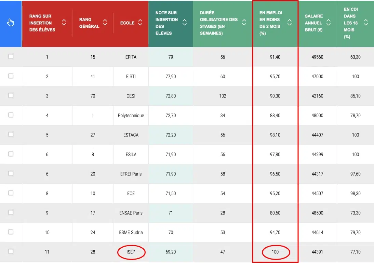The width and height of the screenshot is (374, 263).
Task: Sort by En emploi en moins de 2 mois arrows
Action: point(290,23)
